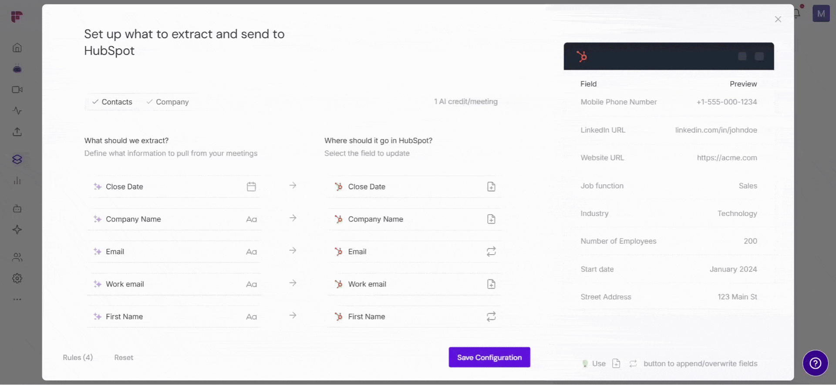Click the 1 AI credit/meeting label
This screenshot has width=836, height=385.
click(465, 101)
